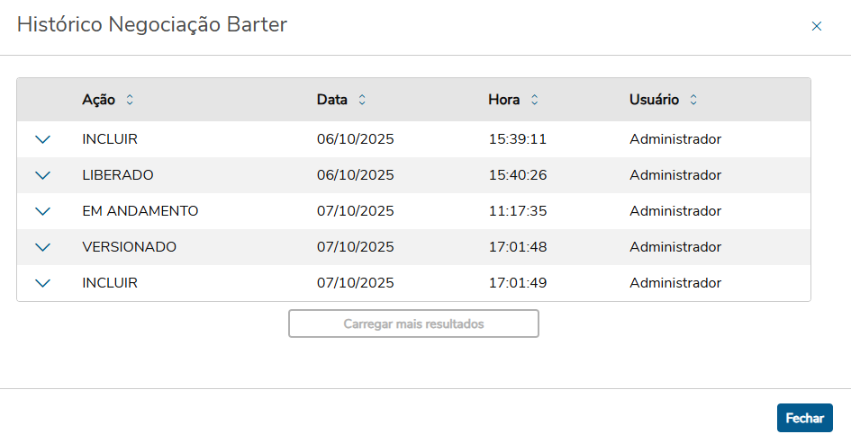Image resolution: width=851 pixels, height=443 pixels.
Task: Sort by Usuário column icon
Action: (x=693, y=100)
